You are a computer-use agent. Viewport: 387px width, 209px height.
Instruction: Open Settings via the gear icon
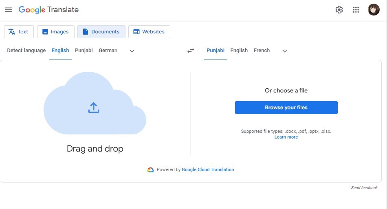pyautogui.click(x=339, y=10)
